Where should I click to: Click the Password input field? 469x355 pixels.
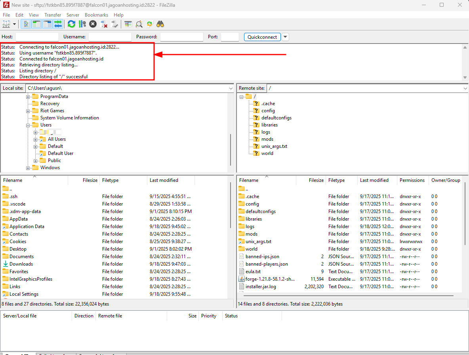[181, 37]
